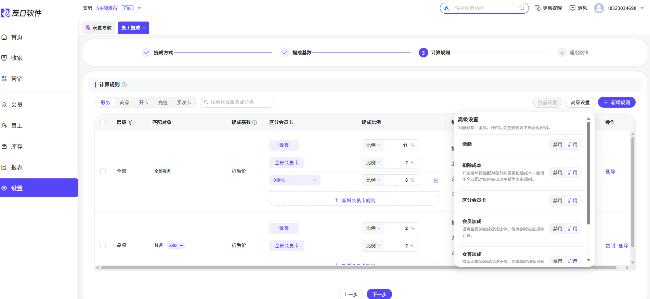
Task: Open the 首页 home icon in sidebar
Action: (4, 37)
